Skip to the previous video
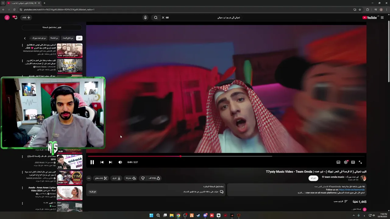Viewport: 390px width, 219px height. (x=102, y=162)
